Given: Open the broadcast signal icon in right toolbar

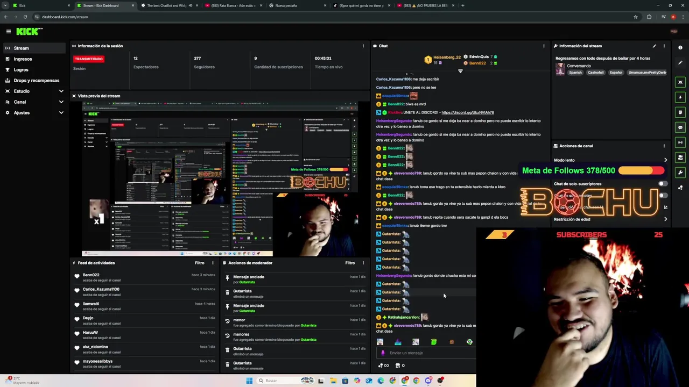Looking at the screenshot, I should coord(680,142).
